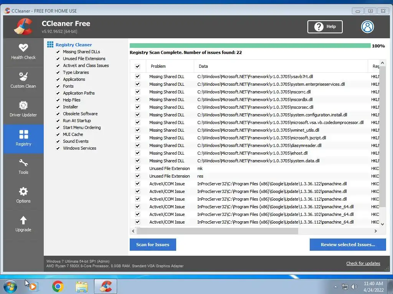Toggle Sound Events checkbox
This screenshot has height=294, width=393.
click(58, 141)
